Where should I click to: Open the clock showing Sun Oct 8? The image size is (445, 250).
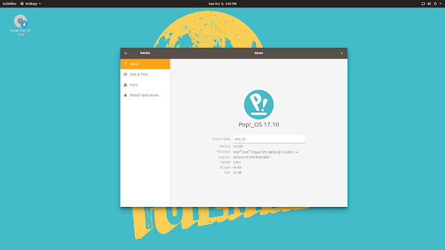pyautogui.click(x=222, y=3)
